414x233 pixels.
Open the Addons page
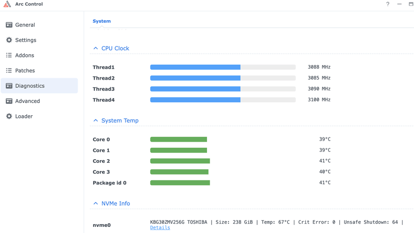(39, 55)
